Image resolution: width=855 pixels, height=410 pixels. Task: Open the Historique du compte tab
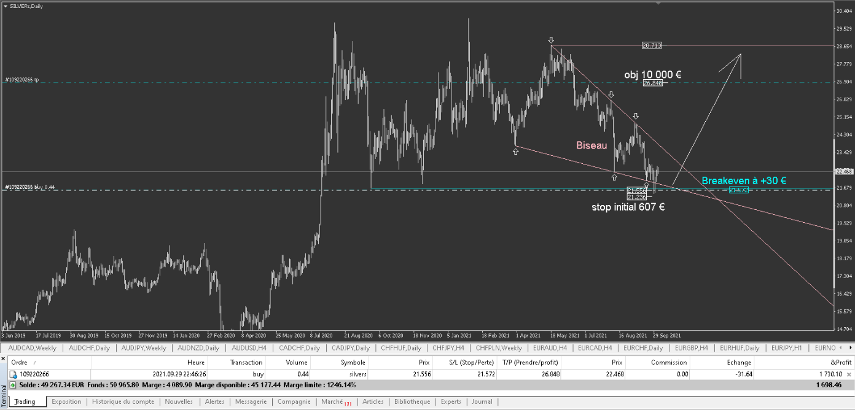[123, 401]
